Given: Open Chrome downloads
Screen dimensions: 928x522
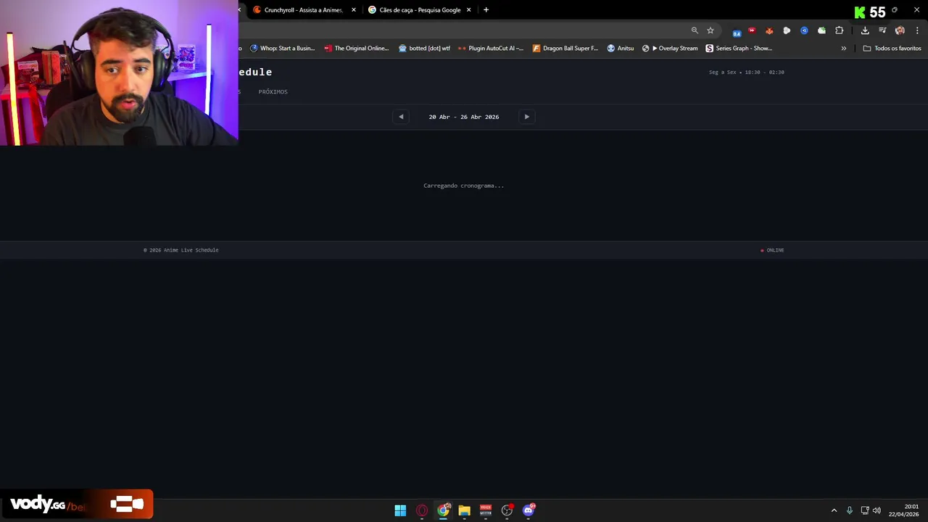Looking at the screenshot, I should 865,30.
